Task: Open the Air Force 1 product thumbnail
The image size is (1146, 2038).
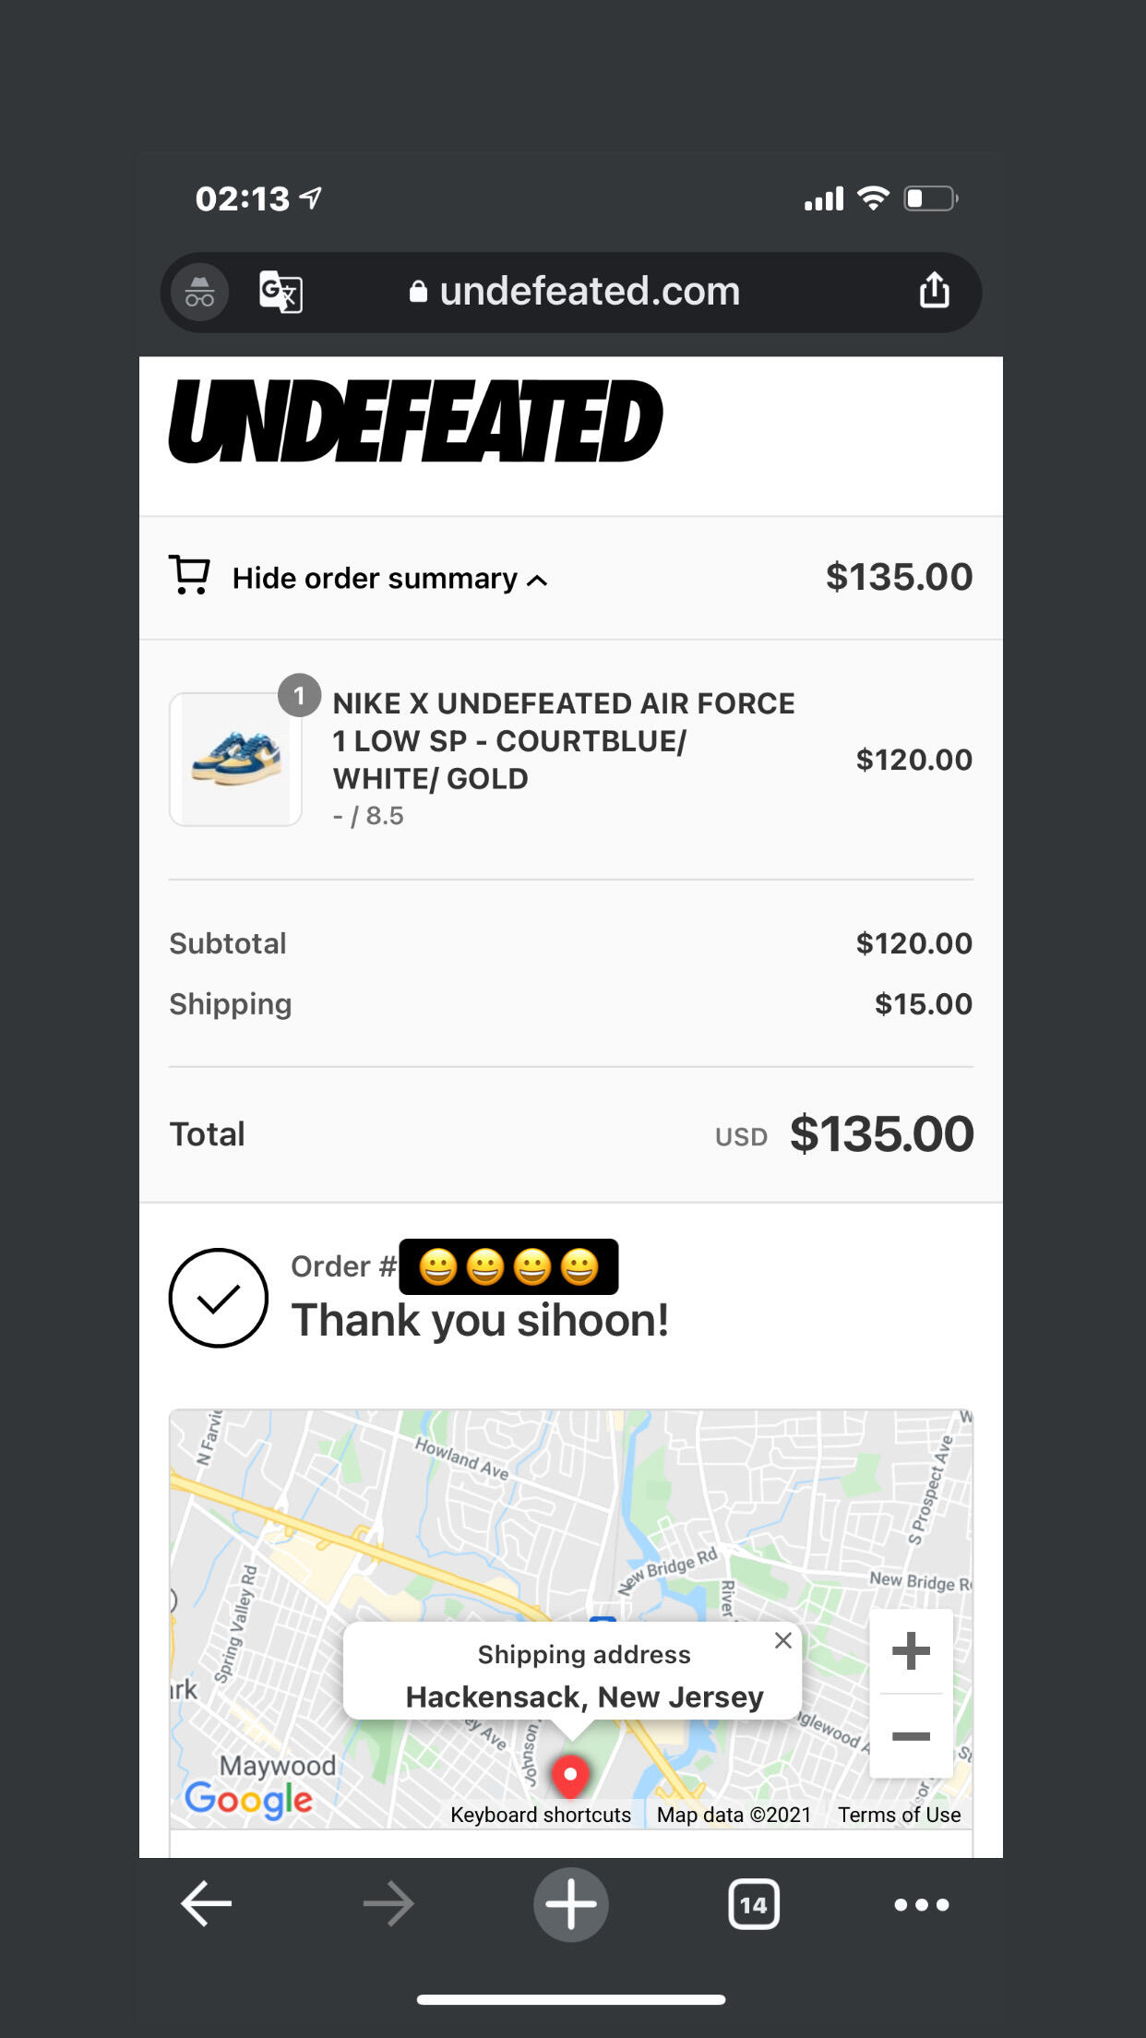Action: pos(235,760)
